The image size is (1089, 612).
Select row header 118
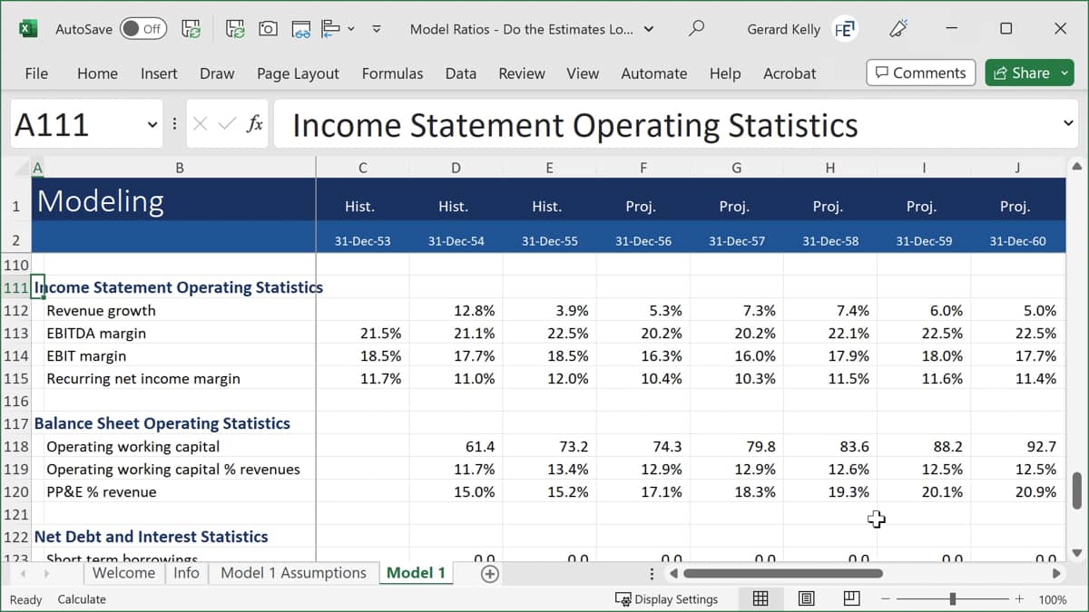point(15,446)
